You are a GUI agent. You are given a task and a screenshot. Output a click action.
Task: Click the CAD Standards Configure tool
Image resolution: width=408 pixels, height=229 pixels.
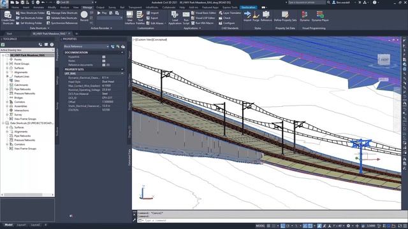[x=227, y=23]
